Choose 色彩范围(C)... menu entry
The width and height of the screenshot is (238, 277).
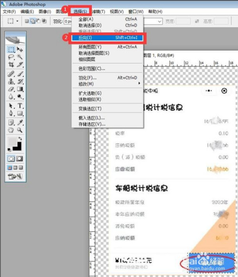coord(108,68)
